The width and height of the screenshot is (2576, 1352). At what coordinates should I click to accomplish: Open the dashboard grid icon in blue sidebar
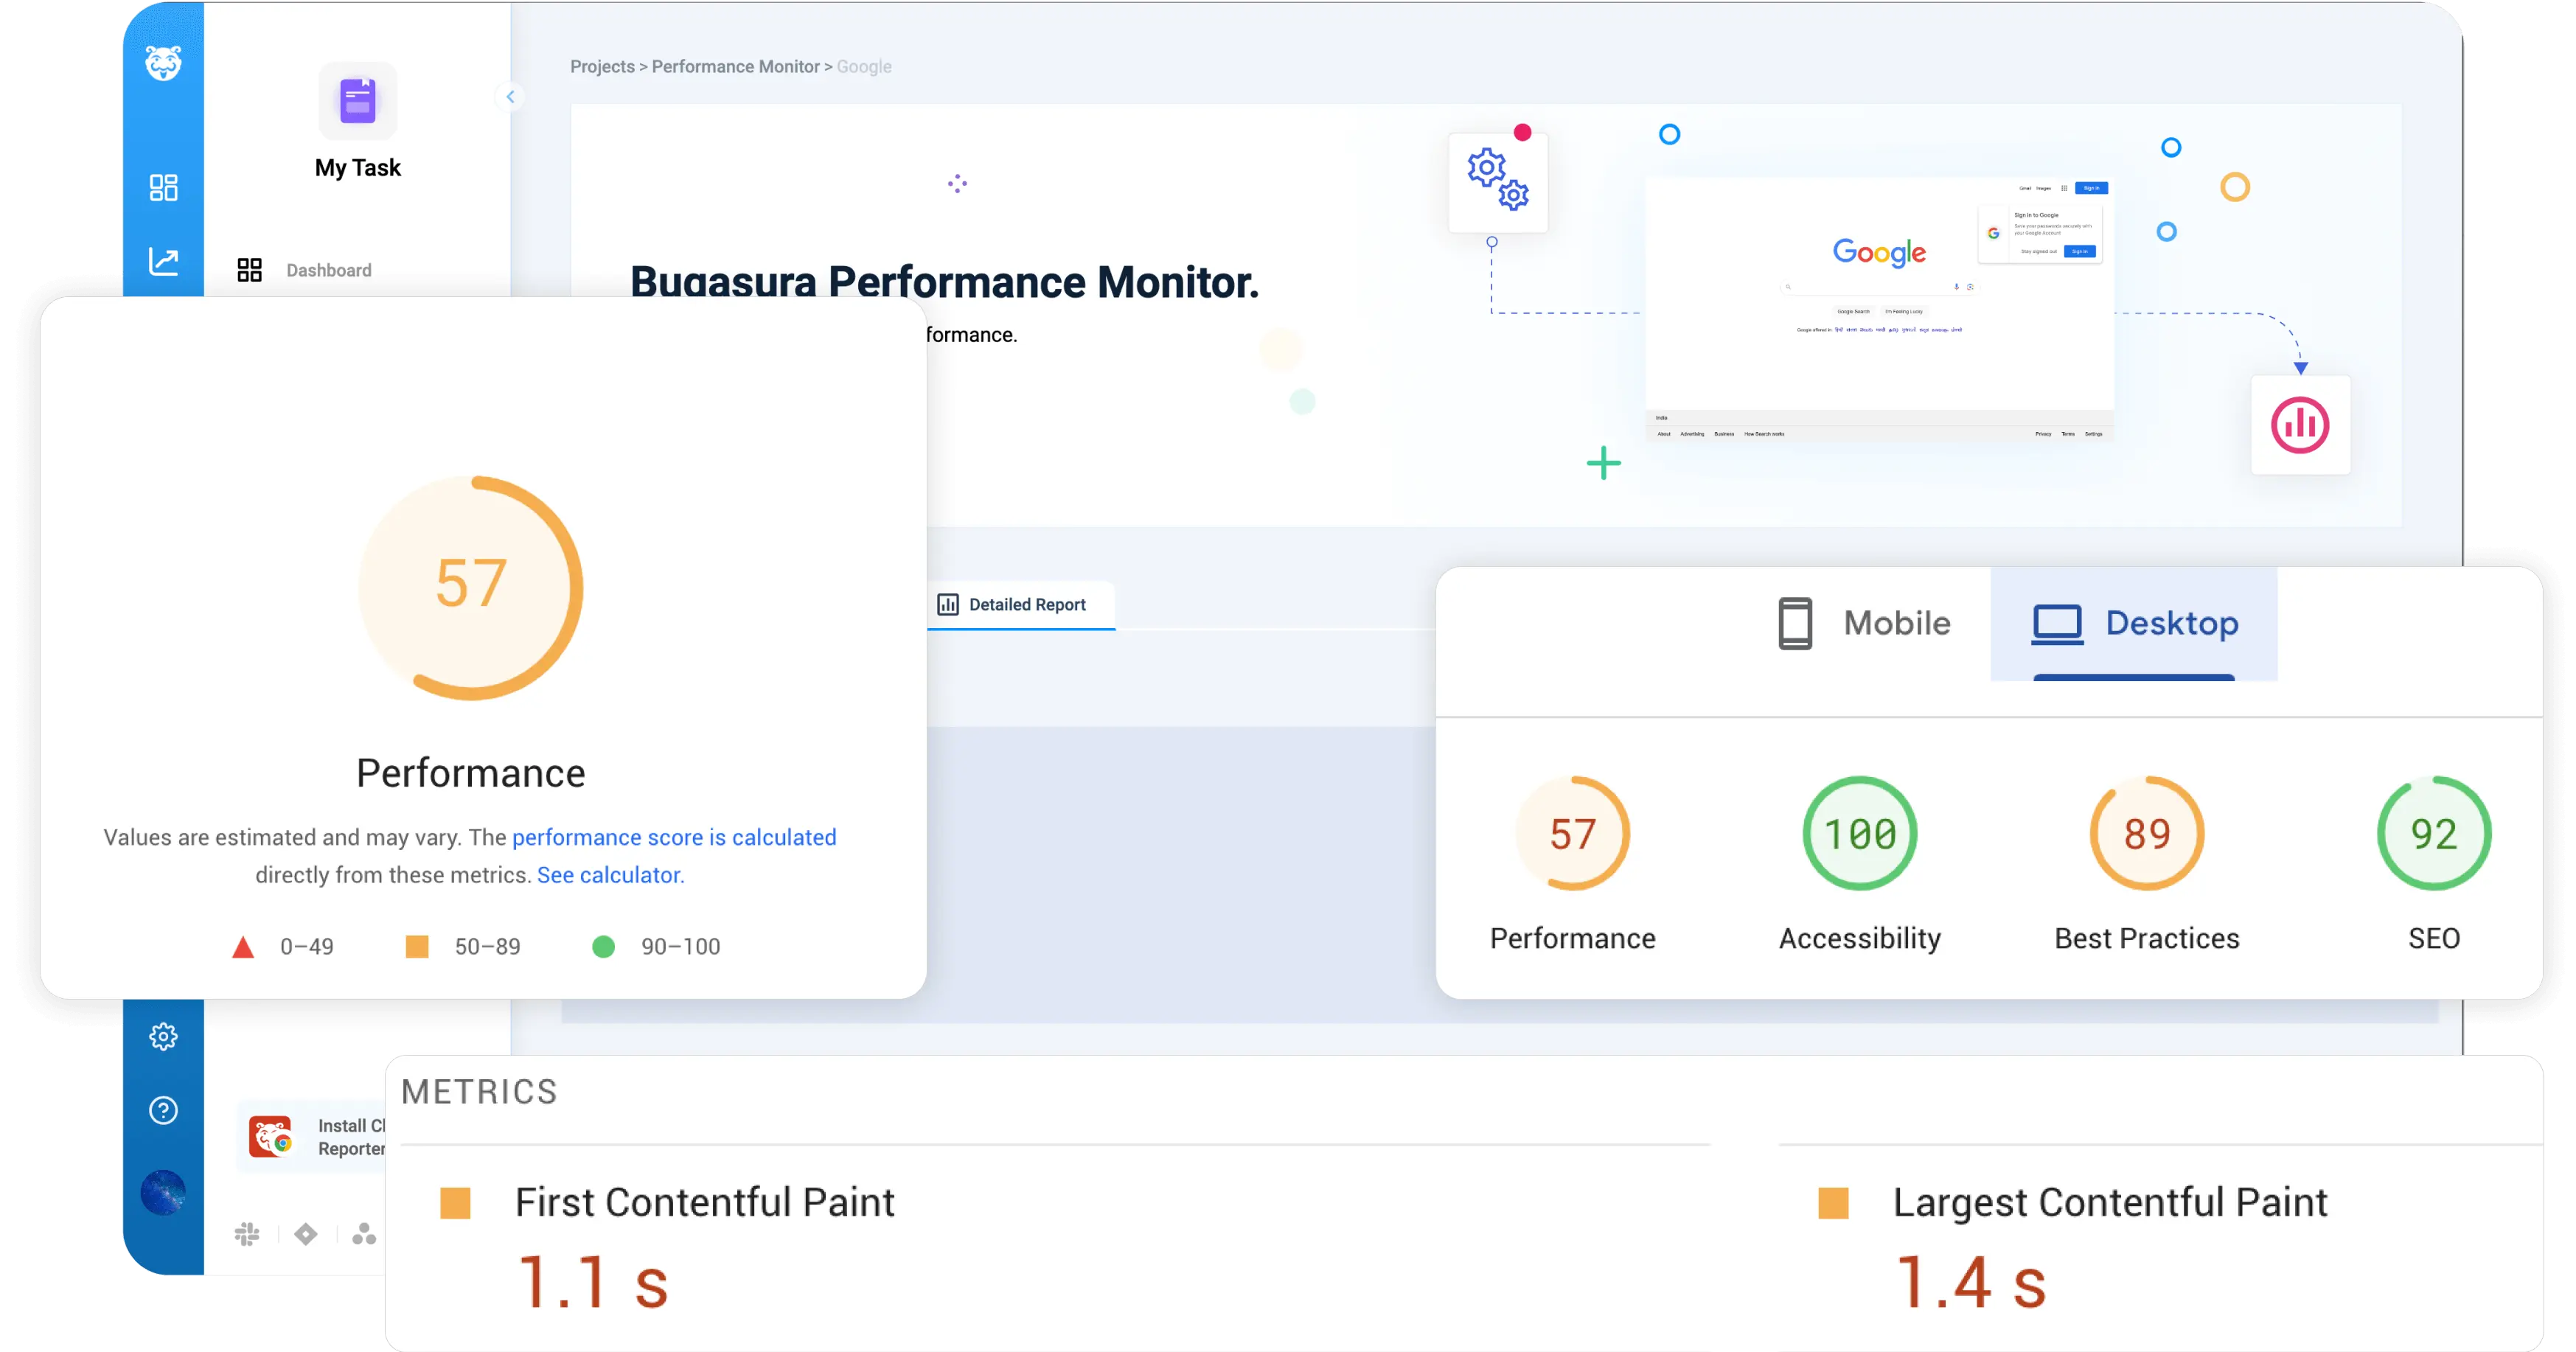(x=163, y=187)
